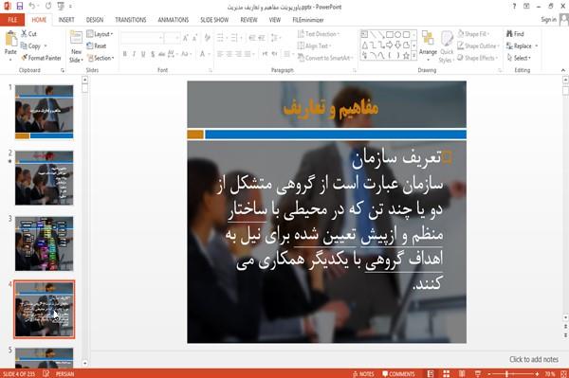Click Find in Editing group
This screenshot has height=378, width=569.
click(x=515, y=34)
